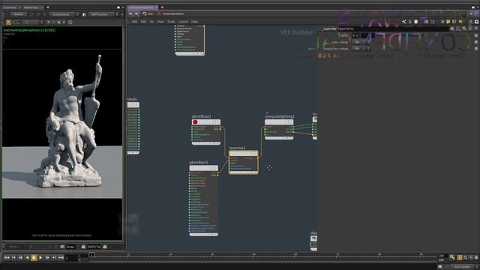
Task: Play the timeline forward
Action: (40, 258)
